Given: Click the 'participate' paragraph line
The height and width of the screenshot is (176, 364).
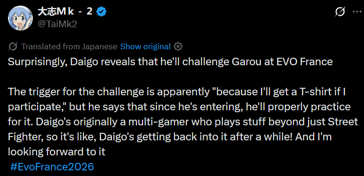Looking at the screenshot, I should point(179,107).
